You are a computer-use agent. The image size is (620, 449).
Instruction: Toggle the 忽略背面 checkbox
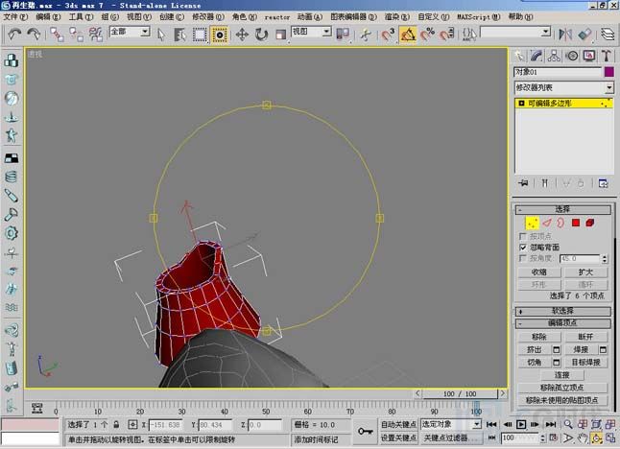523,248
